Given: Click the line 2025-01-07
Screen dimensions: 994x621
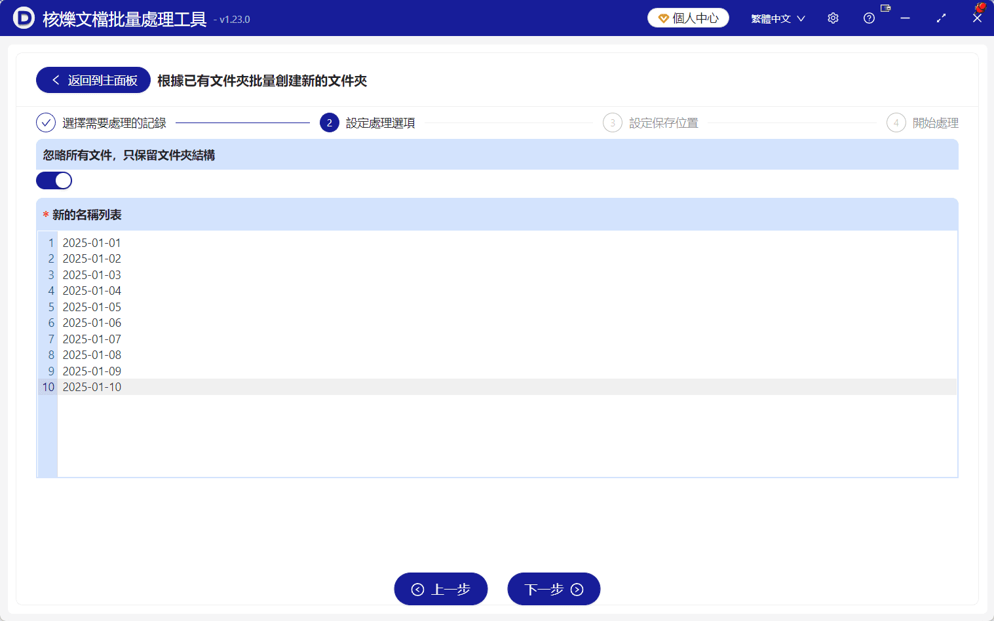Looking at the screenshot, I should pos(92,339).
